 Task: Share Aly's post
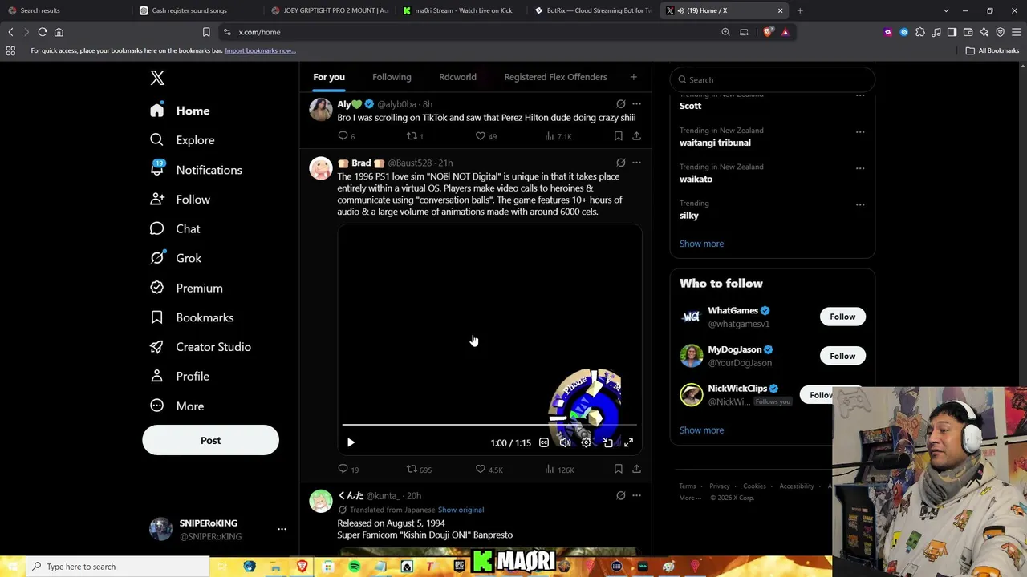(x=636, y=136)
